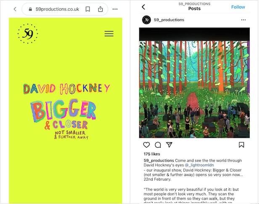Tap 59_productions username in post header
Viewport: 259px width, 204px height.
(169, 20)
